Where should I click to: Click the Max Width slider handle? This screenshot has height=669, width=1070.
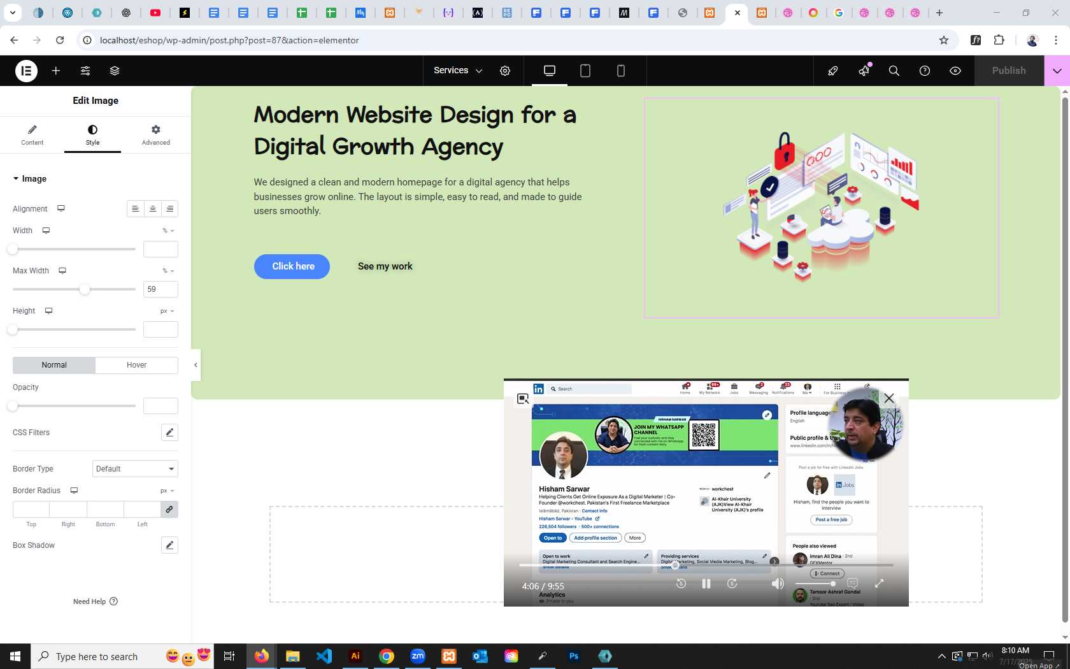pyautogui.click(x=85, y=289)
